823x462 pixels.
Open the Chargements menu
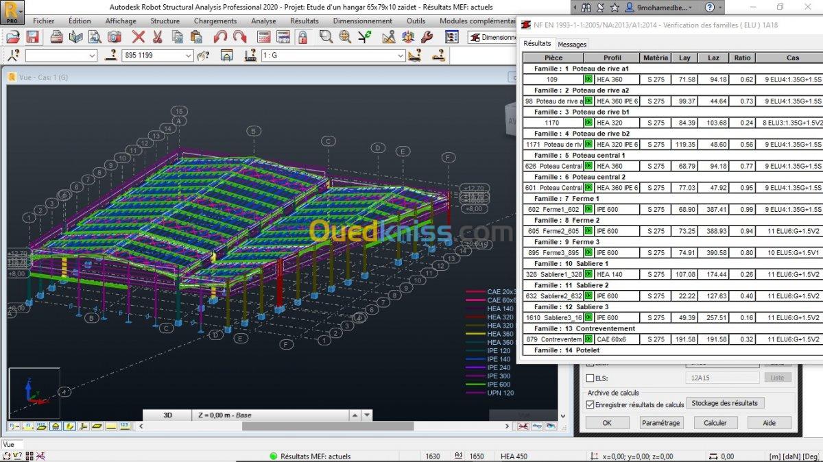(x=215, y=21)
